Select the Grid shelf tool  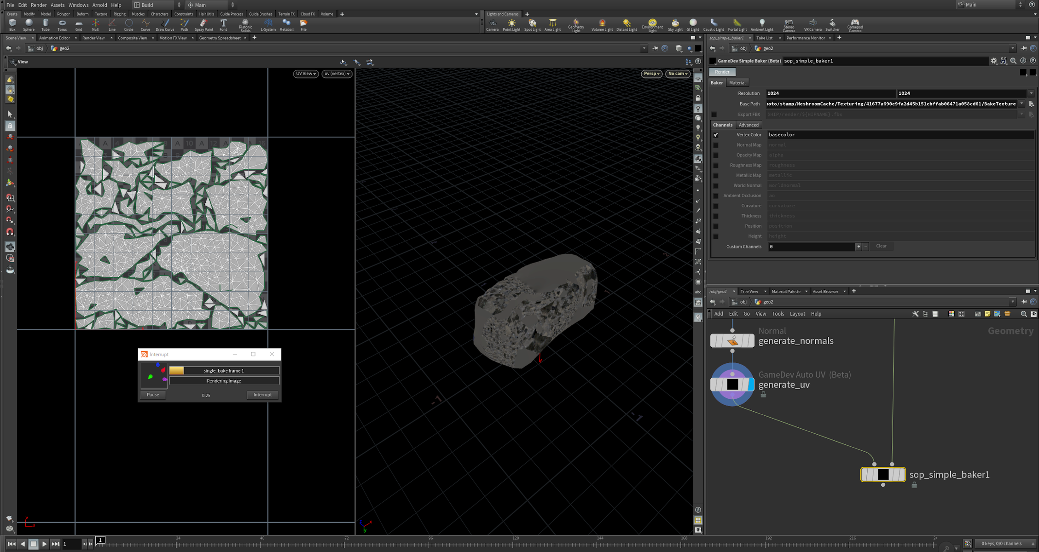pyautogui.click(x=79, y=25)
